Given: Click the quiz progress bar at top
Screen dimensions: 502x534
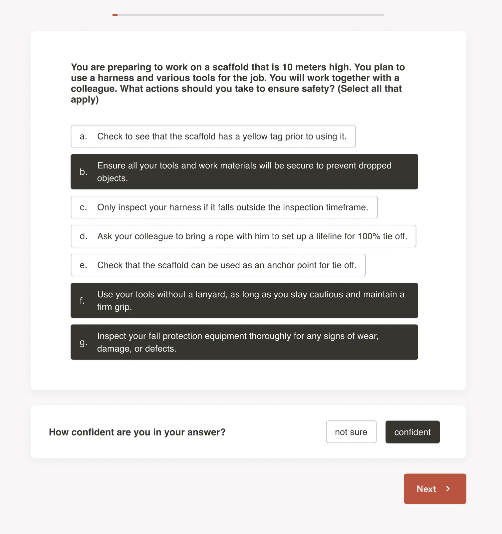Looking at the screenshot, I should tap(248, 15).
